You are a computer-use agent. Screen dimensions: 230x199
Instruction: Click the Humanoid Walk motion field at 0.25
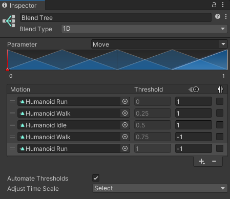[x=74, y=113]
